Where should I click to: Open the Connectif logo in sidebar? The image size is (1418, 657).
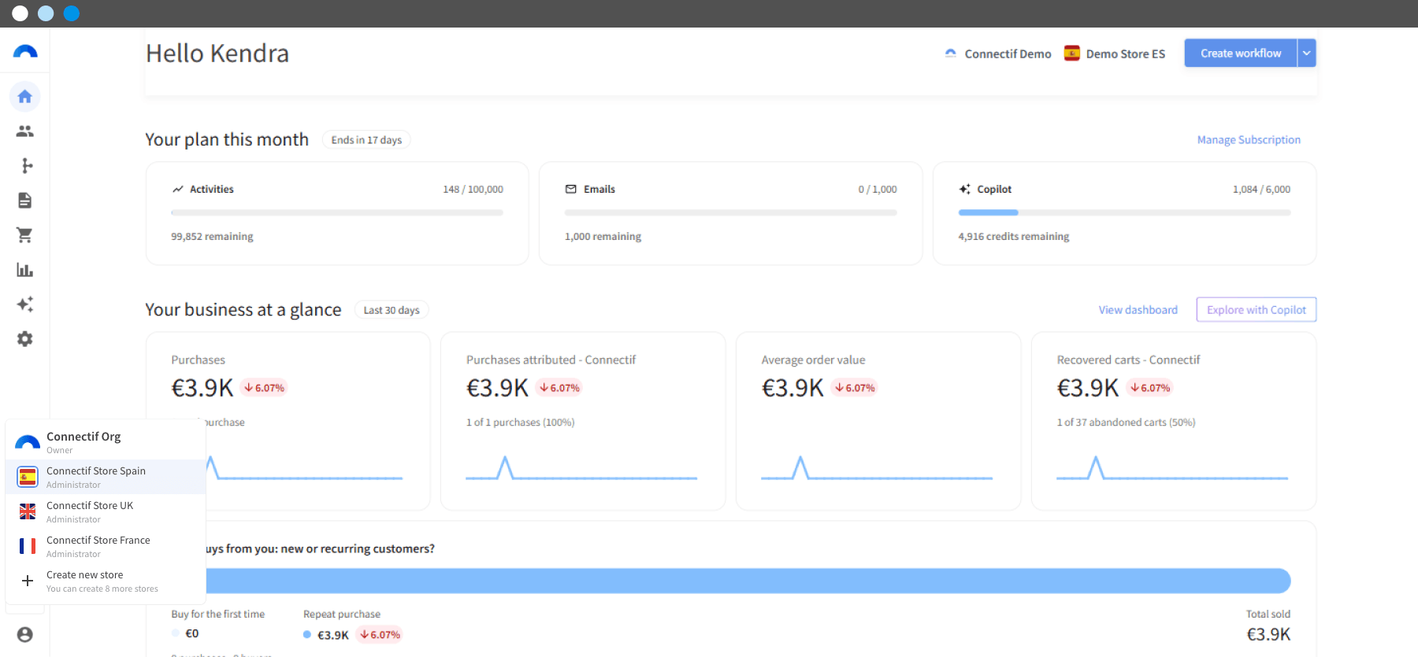point(25,52)
